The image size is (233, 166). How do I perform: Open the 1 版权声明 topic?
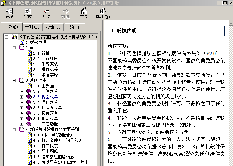point(36,42)
